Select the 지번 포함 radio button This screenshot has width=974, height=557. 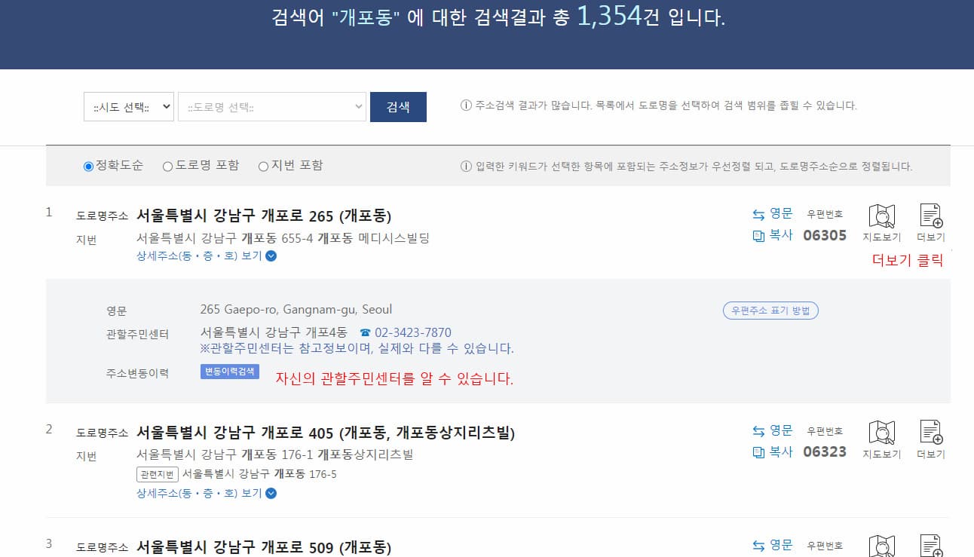(264, 165)
